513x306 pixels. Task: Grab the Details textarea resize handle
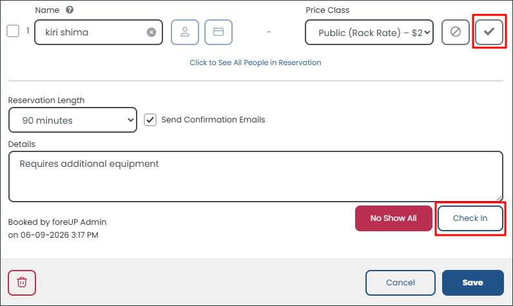(499, 198)
